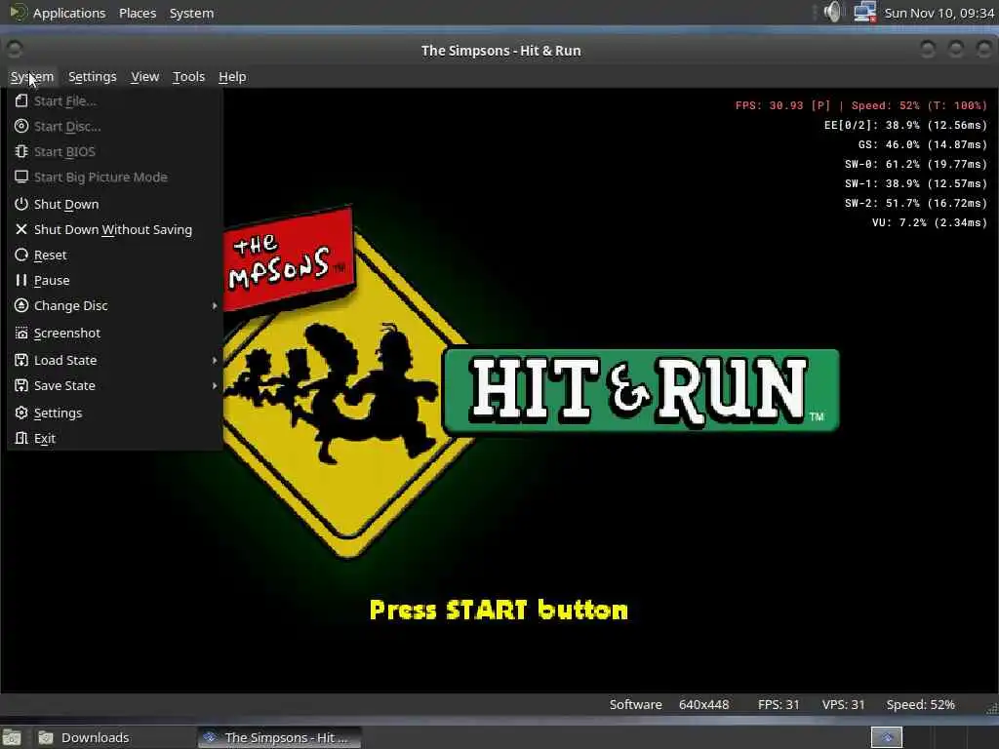Click the show desktop icon in bottom panel

(x=12, y=737)
